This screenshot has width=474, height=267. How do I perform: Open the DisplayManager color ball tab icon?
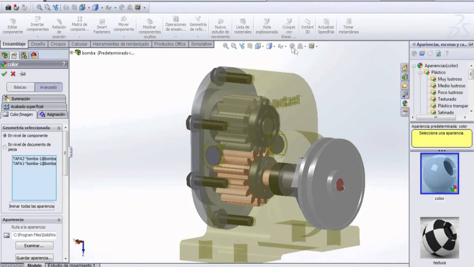tap(34, 55)
